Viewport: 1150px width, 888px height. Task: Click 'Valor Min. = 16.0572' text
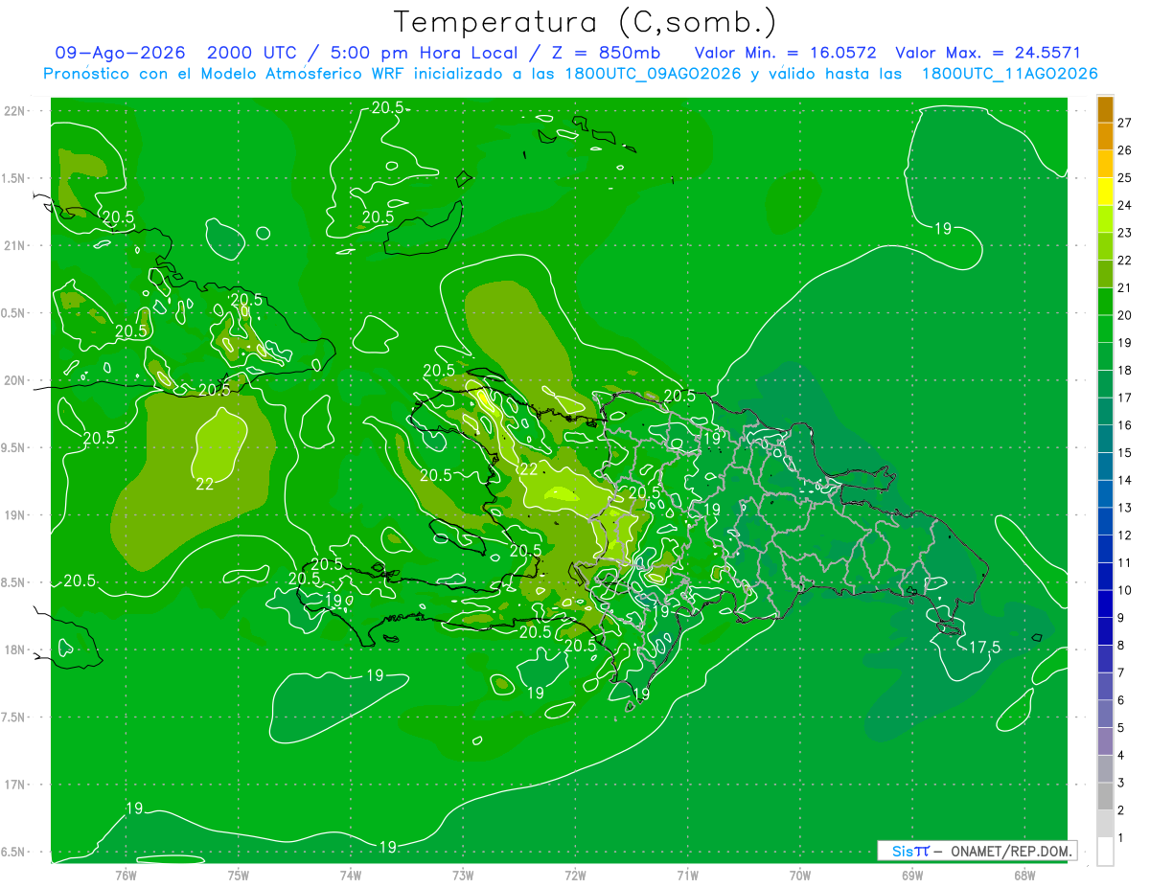click(786, 53)
